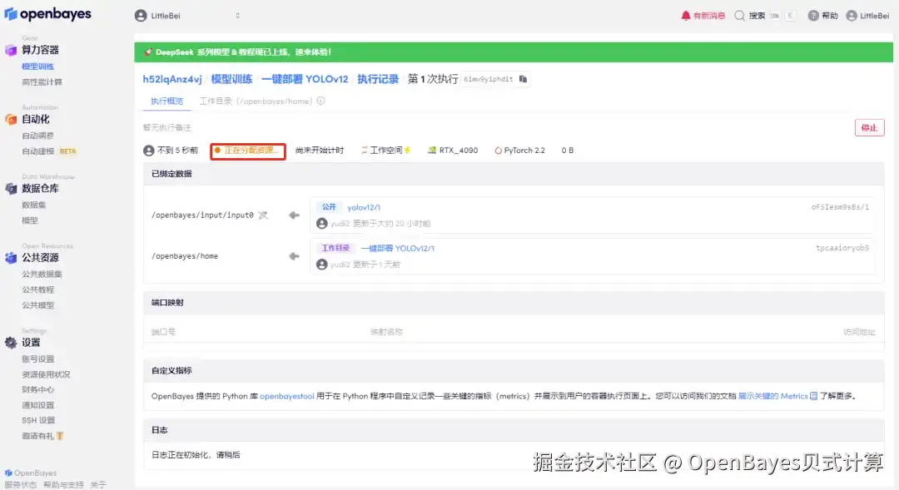
Task: Click the 帮助与支持 footer link
Action: pyautogui.click(x=63, y=485)
